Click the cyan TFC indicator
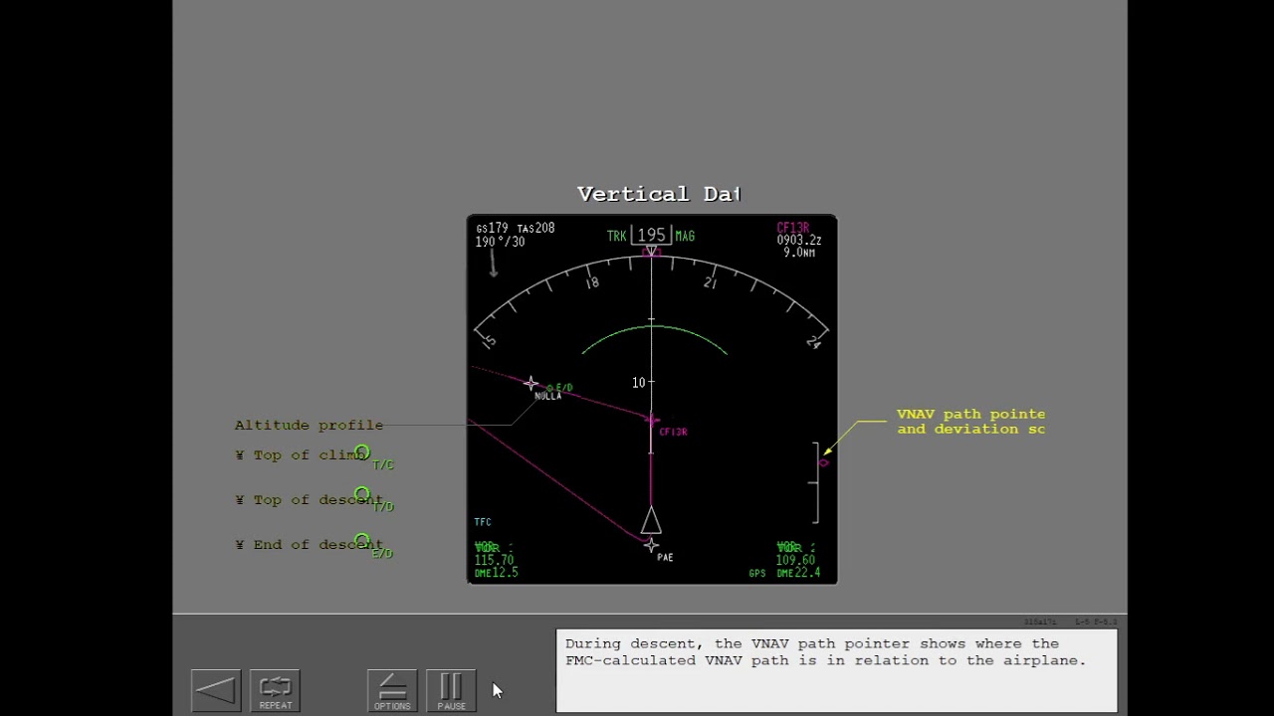 click(483, 522)
